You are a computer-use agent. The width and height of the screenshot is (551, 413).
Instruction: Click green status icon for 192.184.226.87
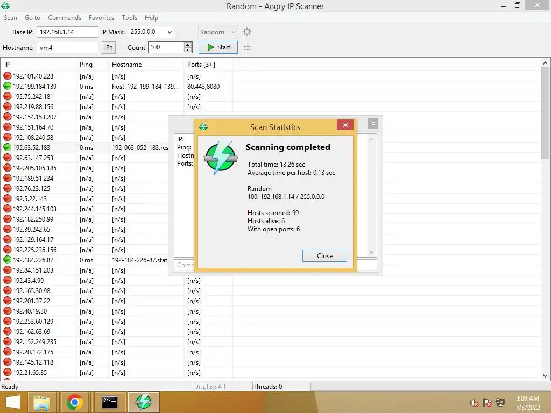[x=7, y=260]
